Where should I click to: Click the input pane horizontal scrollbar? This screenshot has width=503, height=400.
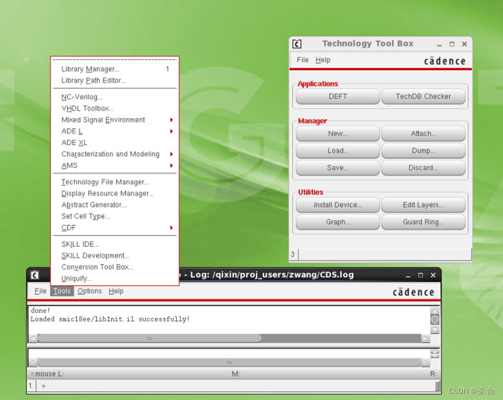[x=229, y=362]
